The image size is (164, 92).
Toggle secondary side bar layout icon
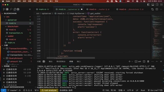click(x=157, y=5)
